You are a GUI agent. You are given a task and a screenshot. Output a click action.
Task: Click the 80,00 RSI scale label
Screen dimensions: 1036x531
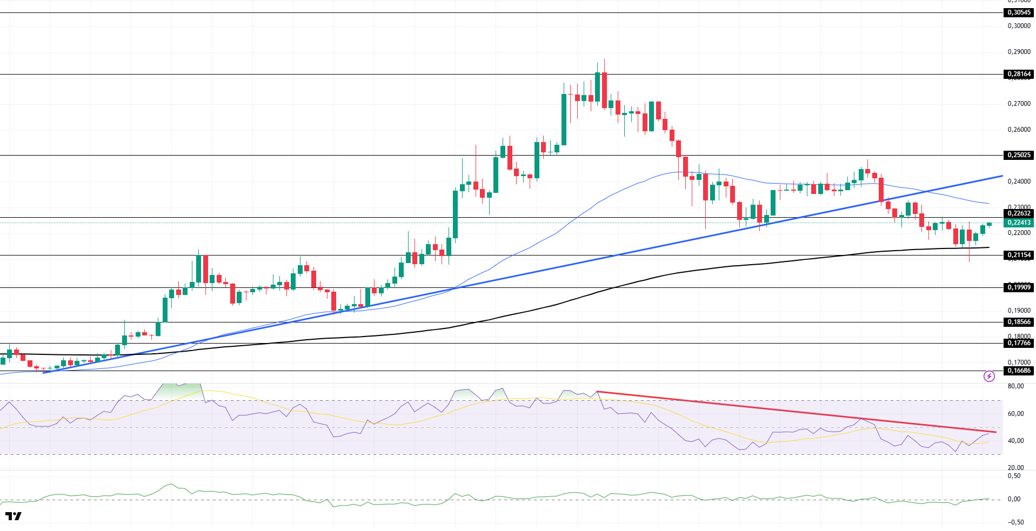point(1015,386)
